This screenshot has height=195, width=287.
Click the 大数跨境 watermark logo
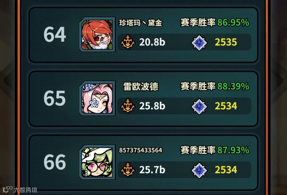point(20,189)
